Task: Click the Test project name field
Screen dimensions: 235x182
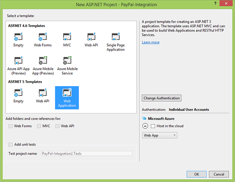Action: point(87,153)
